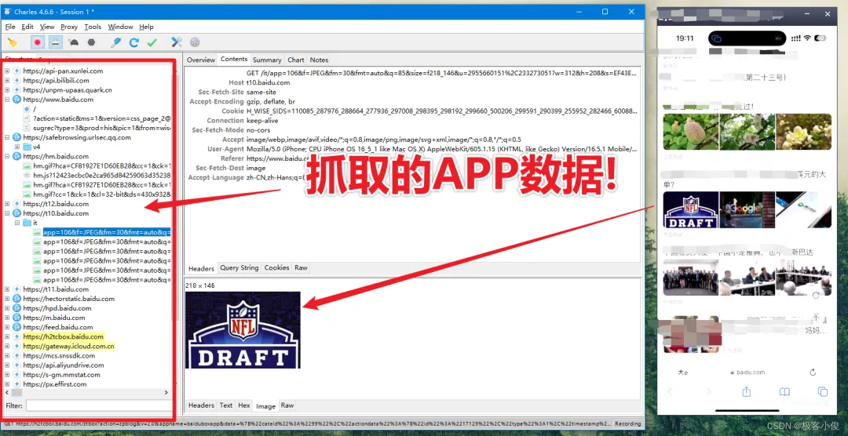Click the Compose pen icon

(115, 42)
